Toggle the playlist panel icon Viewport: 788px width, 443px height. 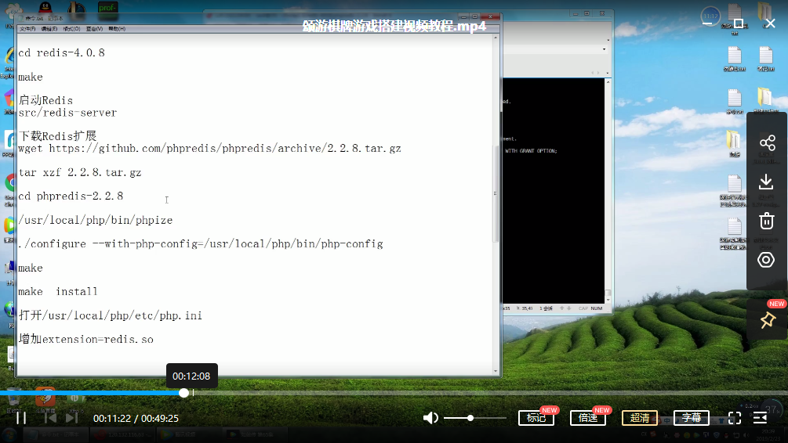coord(760,418)
